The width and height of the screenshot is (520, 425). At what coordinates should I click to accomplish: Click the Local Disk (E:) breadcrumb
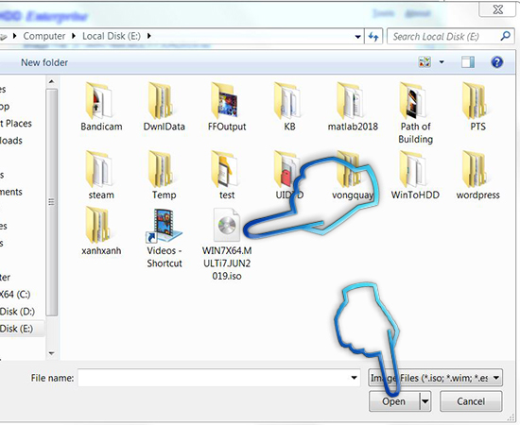(112, 36)
